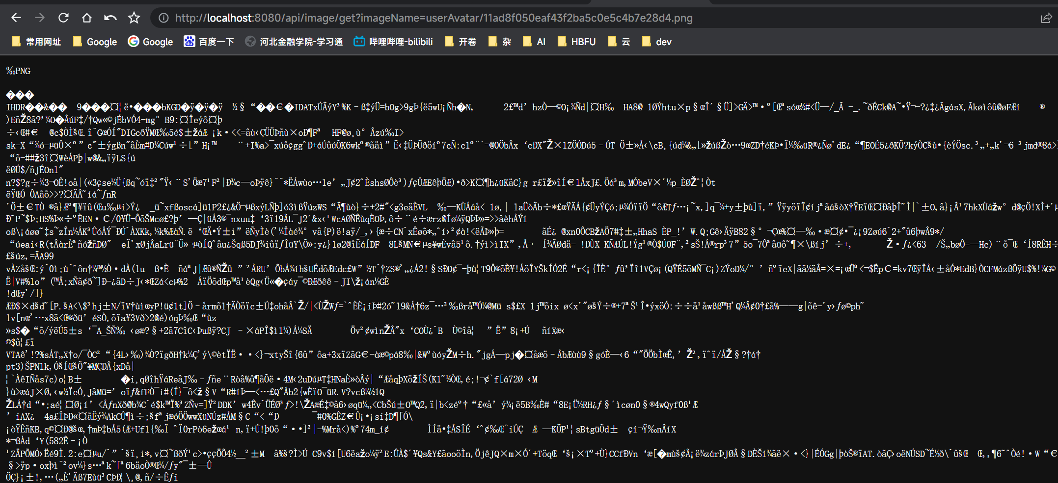Toggle the bookmark star for this page
This screenshot has width=1058, height=483.
(x=134, y=18)
